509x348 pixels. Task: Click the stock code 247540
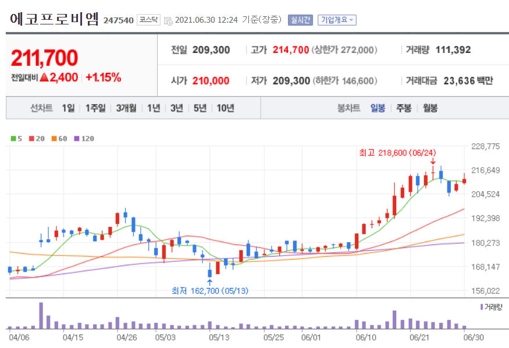click(x=119, y=20)
